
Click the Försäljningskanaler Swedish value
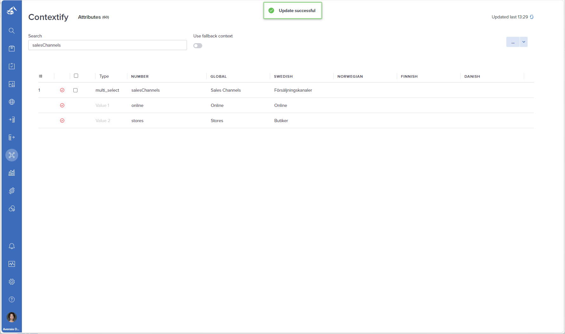293,90
